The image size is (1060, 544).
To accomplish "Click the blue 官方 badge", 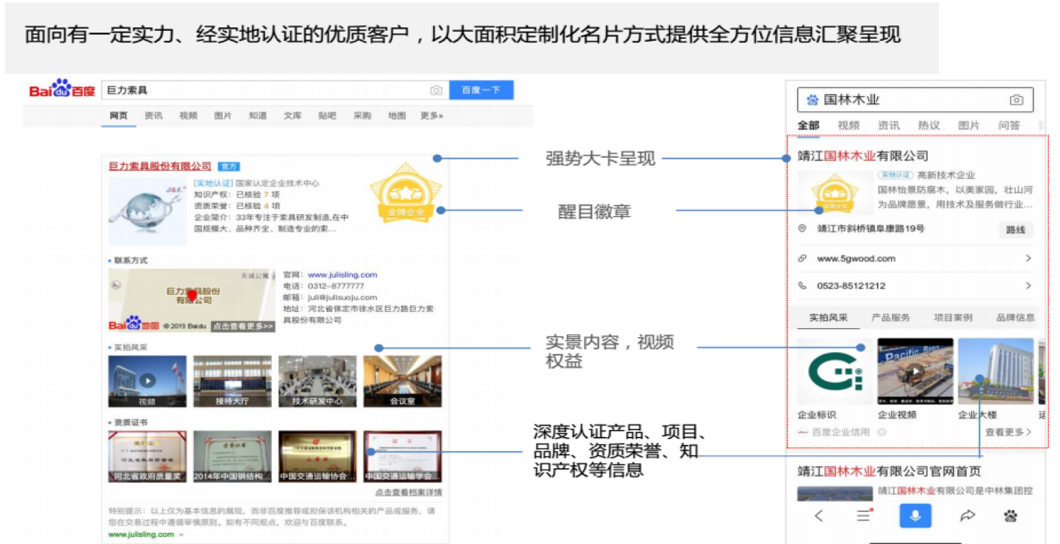I will pos(229,167).
